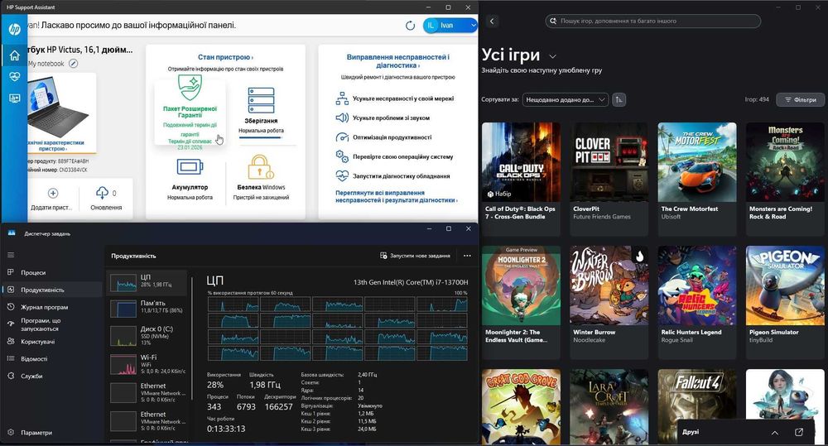Expand the Ivan account dropdown
828x446 pixels.
(x=473, y=26)
